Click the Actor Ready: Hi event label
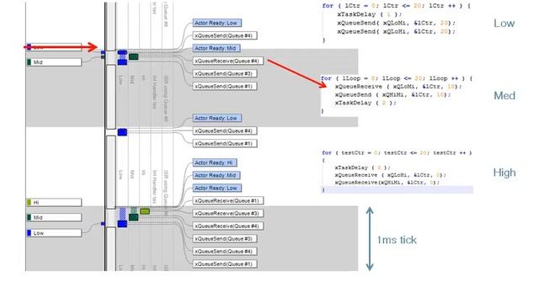539x303 pixels. [x=215, y=162]
